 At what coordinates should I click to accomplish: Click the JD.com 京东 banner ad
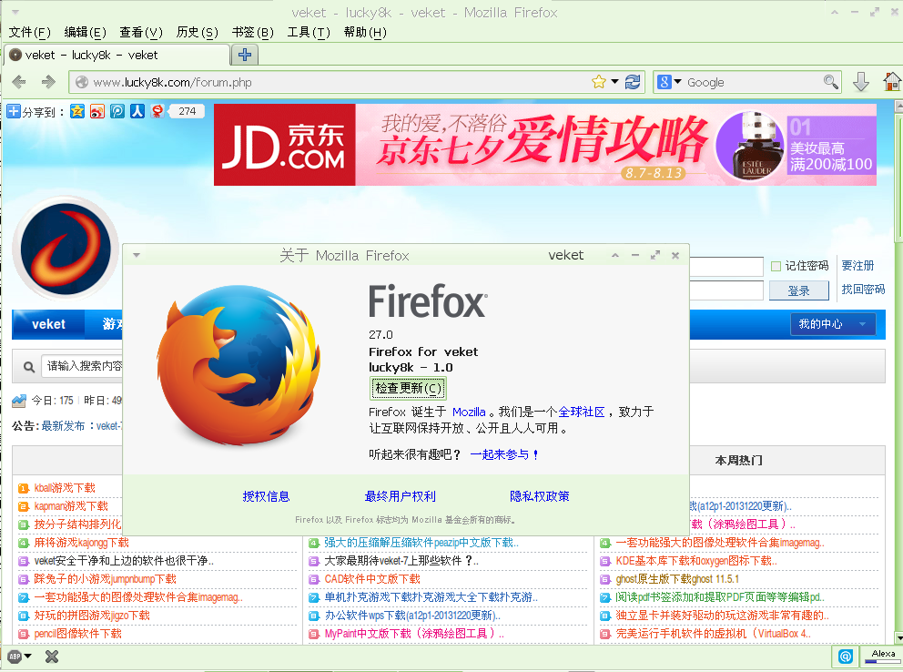544,145
